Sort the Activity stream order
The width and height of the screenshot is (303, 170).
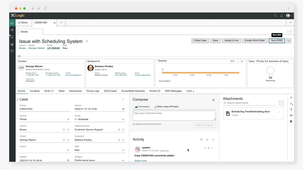pyautogui.click(x=207, y=140)
